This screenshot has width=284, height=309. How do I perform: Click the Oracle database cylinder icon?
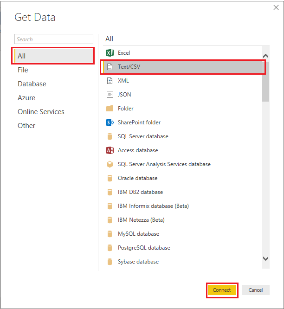click(110, 178)
